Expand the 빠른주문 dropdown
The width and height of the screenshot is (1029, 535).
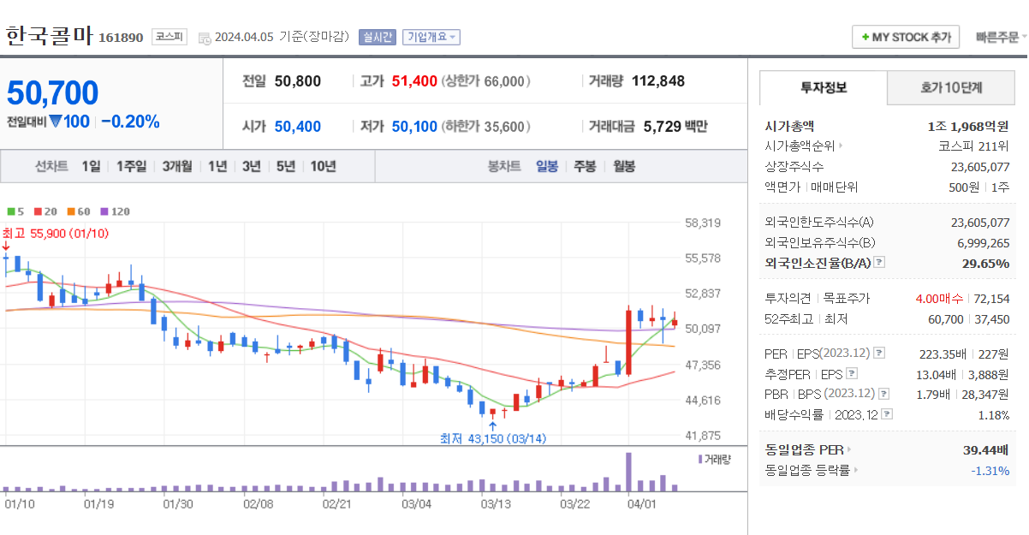tap(1002, 38)
